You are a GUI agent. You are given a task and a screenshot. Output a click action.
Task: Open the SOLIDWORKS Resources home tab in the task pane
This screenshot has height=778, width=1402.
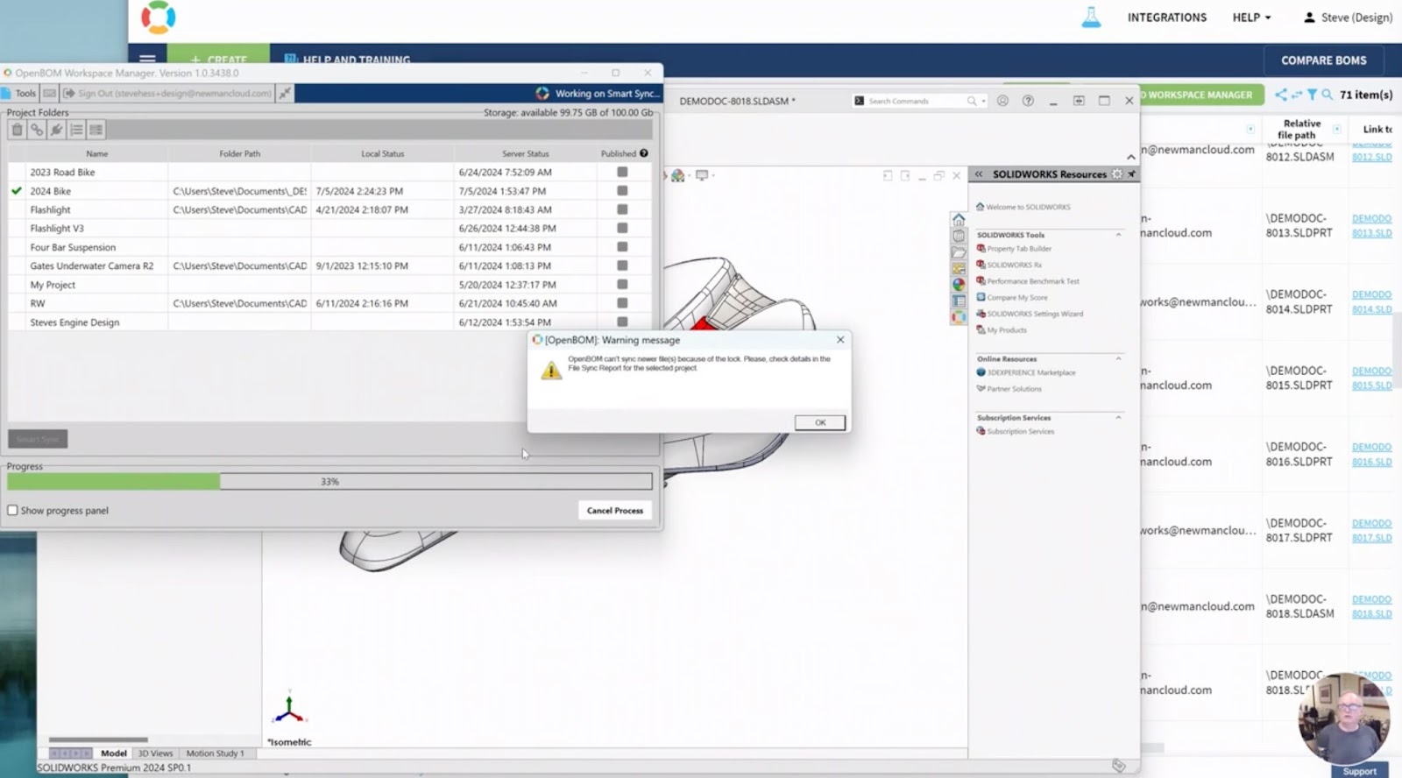tap(959, 220)
